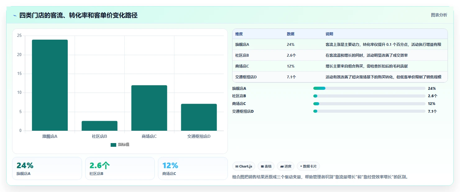The width and height of the screenshot is (460, 192).
Task: Click description starting 客流上涨是主要动力
Action: point(383,45)
